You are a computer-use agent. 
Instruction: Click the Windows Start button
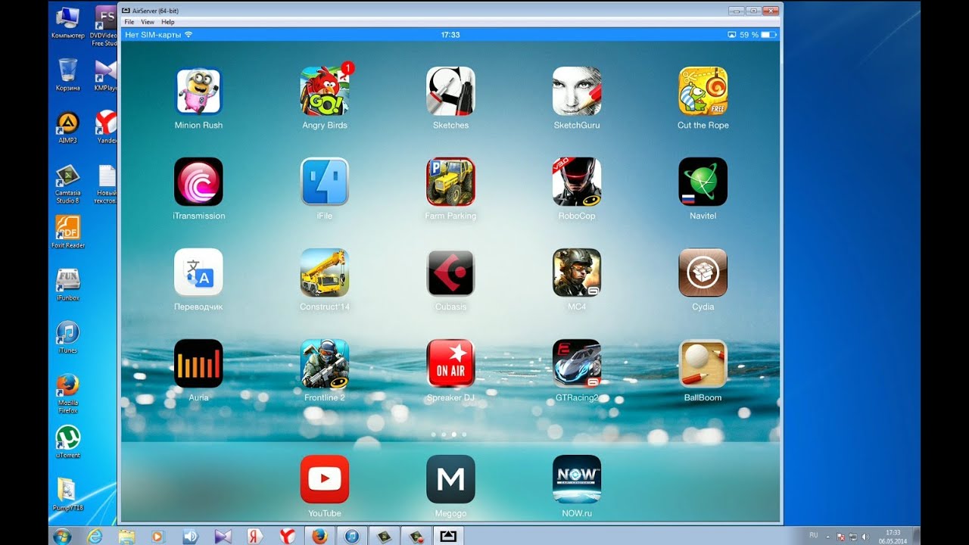coord(62,536)
